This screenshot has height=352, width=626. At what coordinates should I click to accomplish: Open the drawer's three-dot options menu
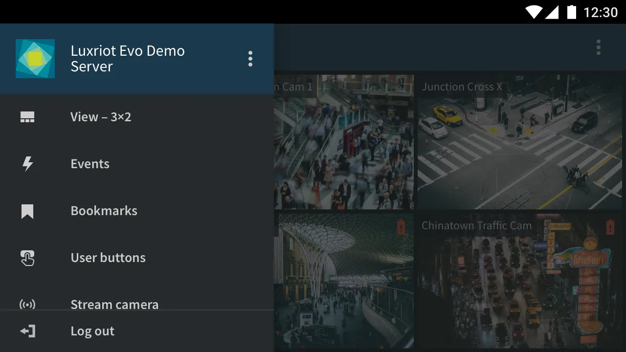pyautogui.click(x=250, y=59)
